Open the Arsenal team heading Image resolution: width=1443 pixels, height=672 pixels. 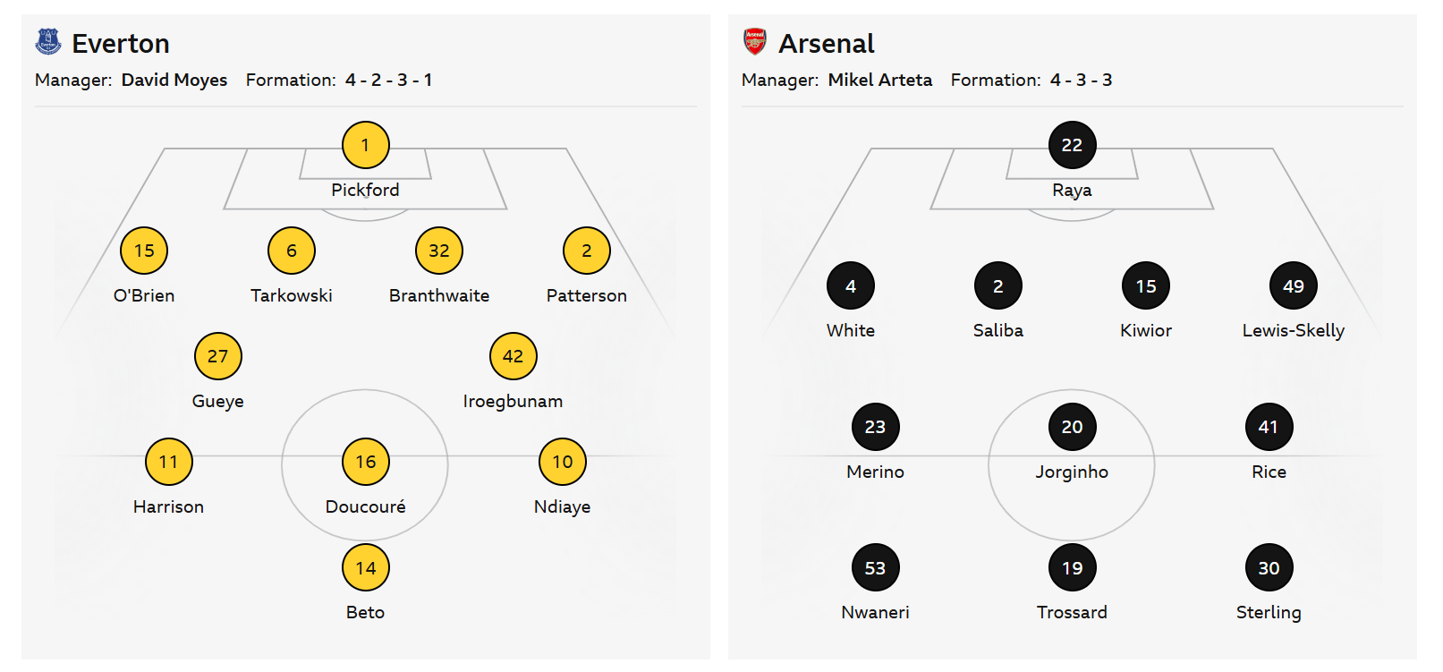(827, 43)
